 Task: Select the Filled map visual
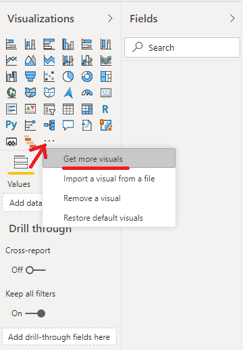pos(30,93)
